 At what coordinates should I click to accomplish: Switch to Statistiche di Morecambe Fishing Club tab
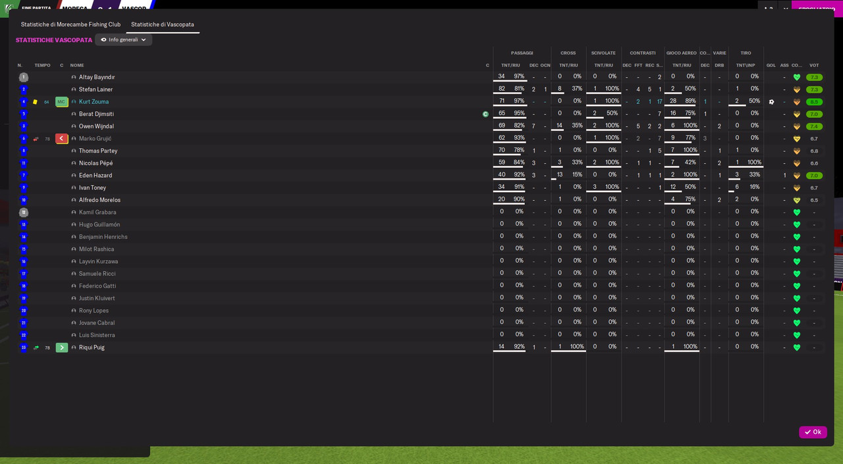(x=70, y=24)
